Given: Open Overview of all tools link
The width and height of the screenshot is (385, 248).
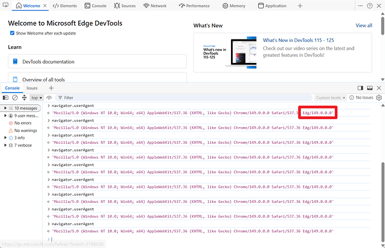Looking at the screenshot, I should 97,77.
